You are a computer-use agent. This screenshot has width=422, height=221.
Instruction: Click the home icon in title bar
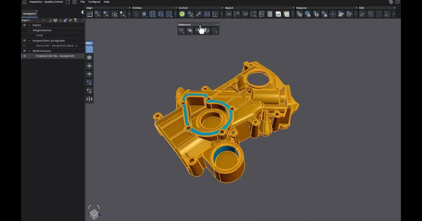point(24,2)
